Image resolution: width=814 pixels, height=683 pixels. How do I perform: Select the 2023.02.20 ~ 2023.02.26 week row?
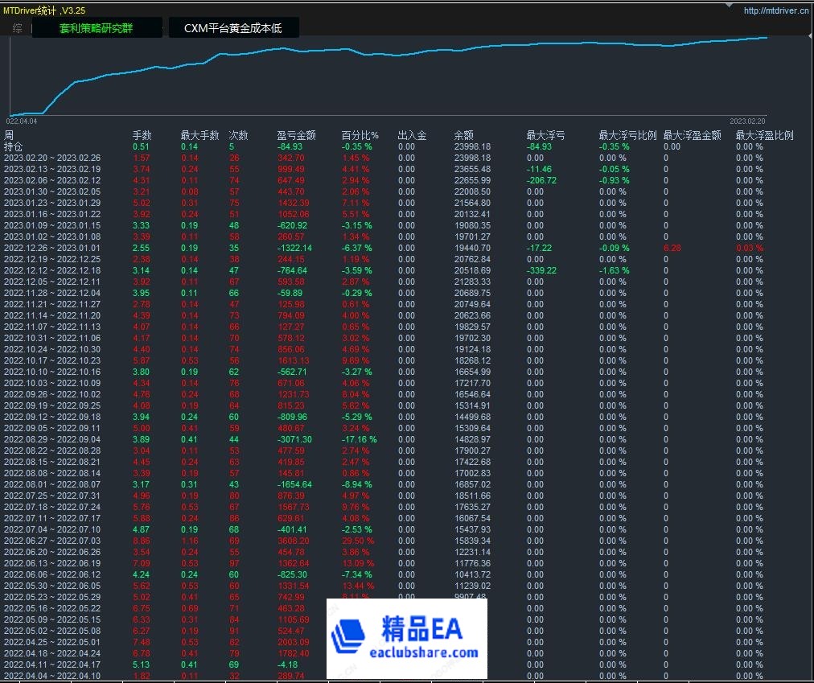(x=52, y=158)
